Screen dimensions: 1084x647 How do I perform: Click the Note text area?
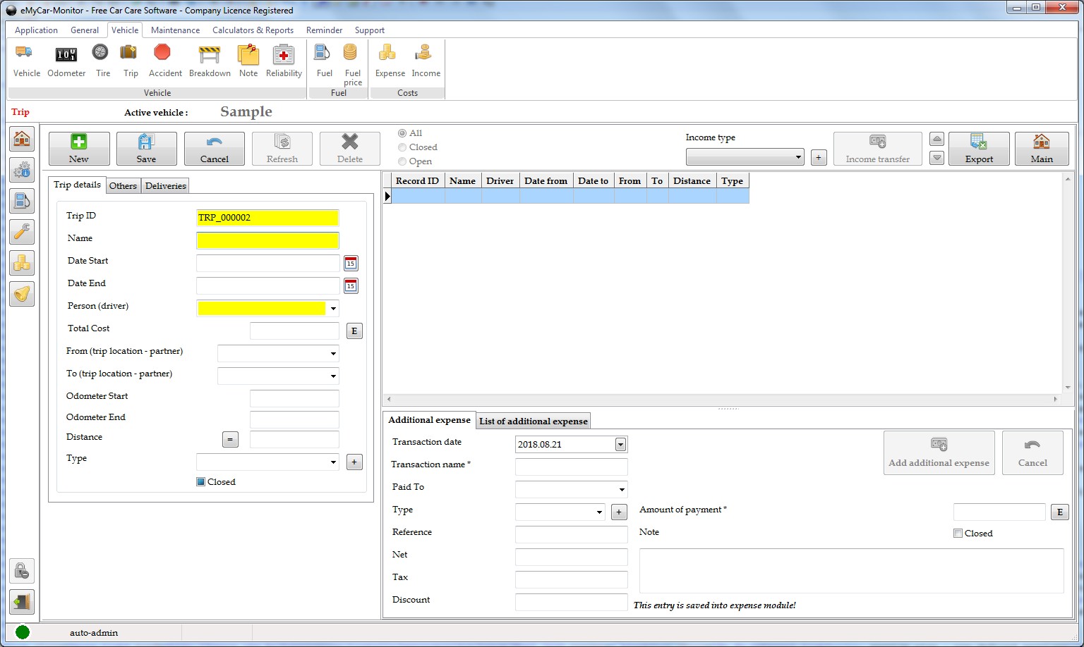(x=851, y=571)
